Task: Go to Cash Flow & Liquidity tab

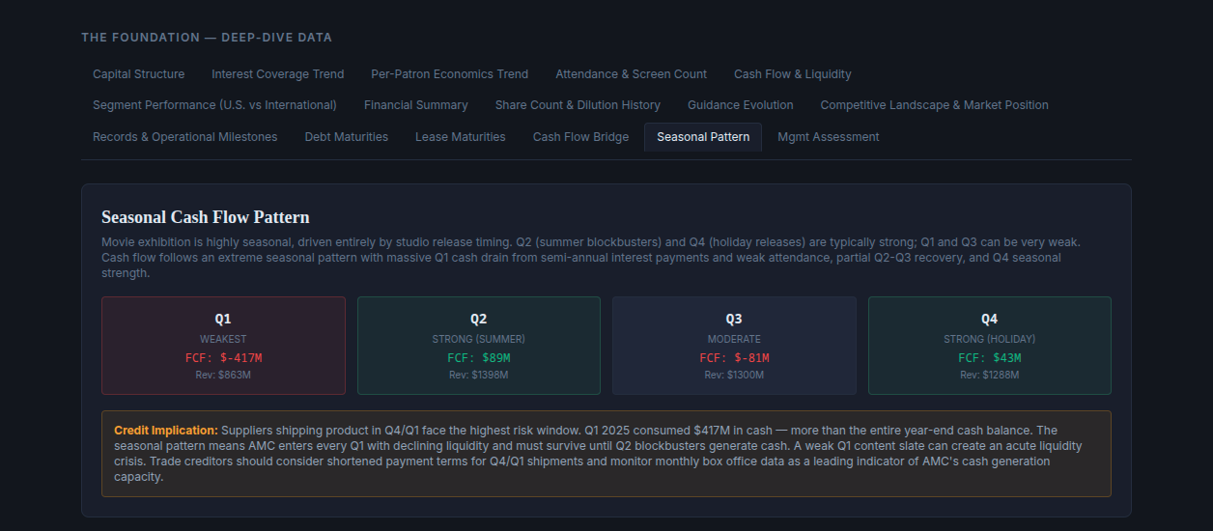Action: point(792,74)
